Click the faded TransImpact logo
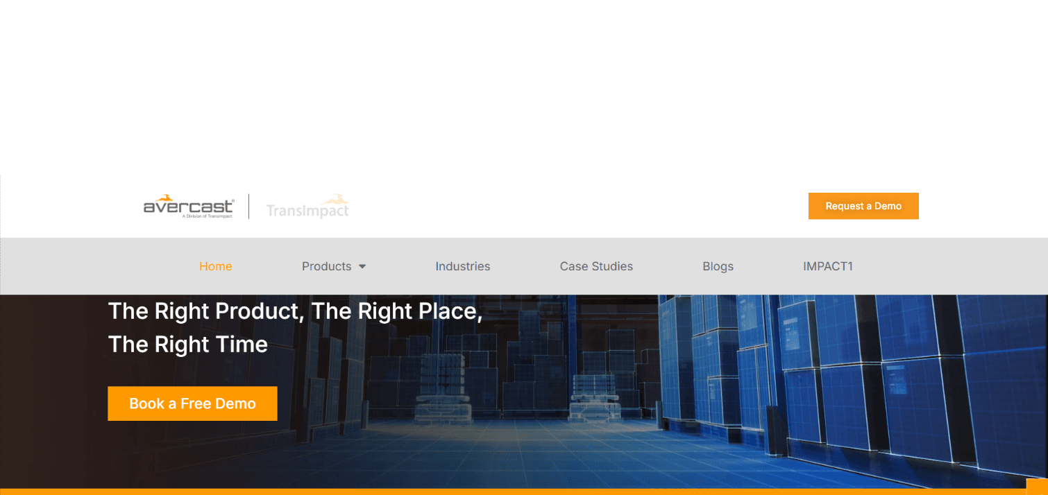1048x495 pixels. click(307, 207)
